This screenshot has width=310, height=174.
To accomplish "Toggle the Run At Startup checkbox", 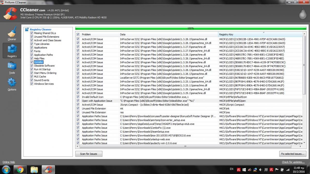I will pos(32,69).
